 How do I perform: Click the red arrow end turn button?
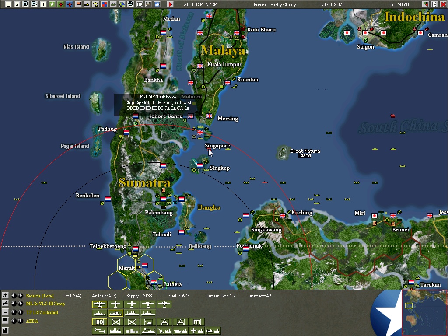click(170, 4)
